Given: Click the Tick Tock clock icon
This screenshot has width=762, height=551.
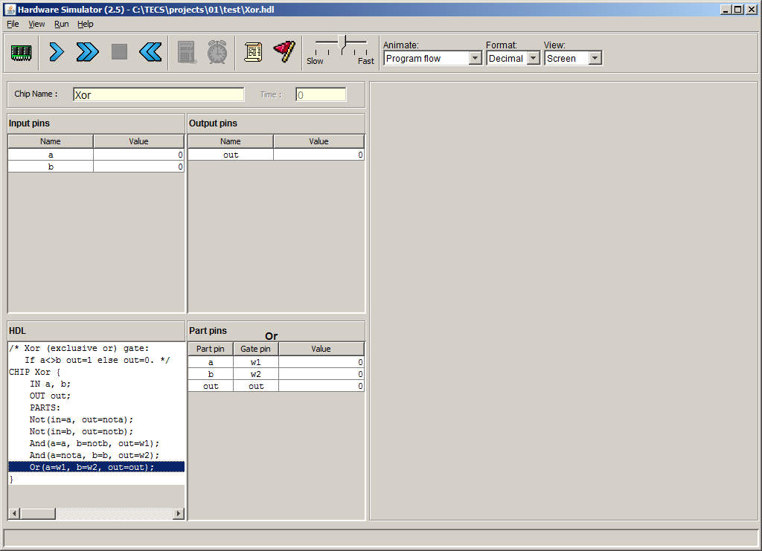Looking at the screenshot, I should coord(217,52).
